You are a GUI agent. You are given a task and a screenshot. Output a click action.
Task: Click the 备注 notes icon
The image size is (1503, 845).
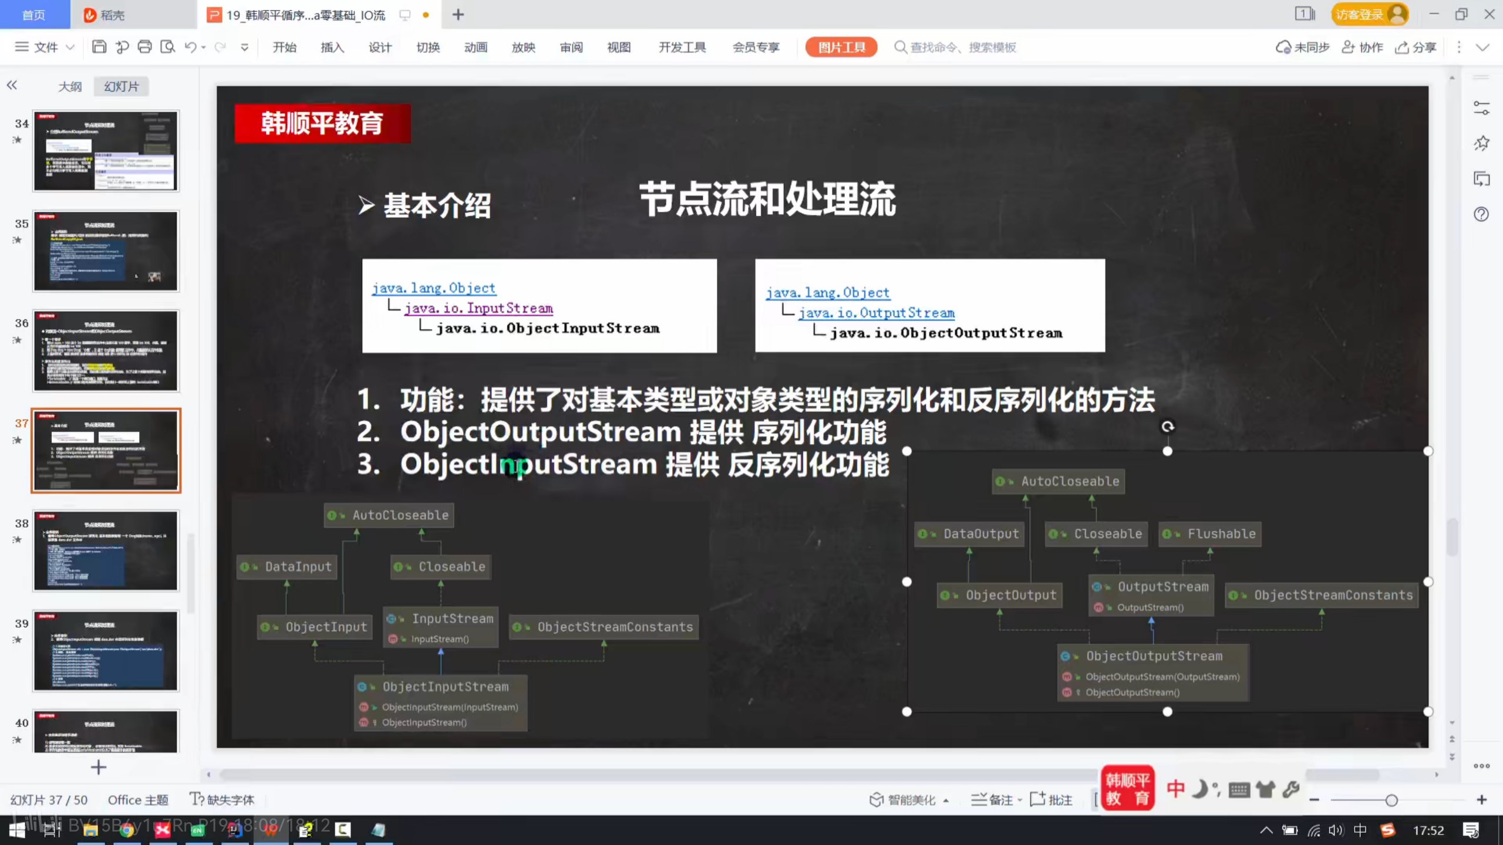(x=996, y=800)
